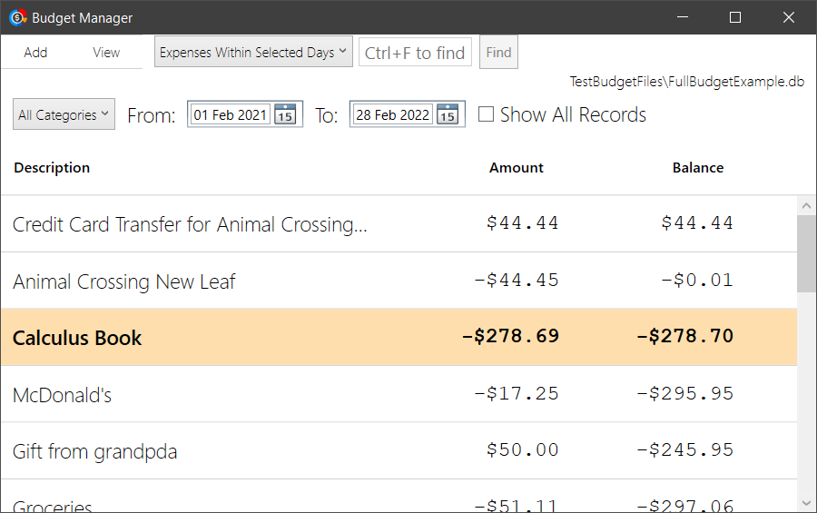Click the Ctrl+F to find search box
This screenshot has width=817, height=513.
[415, 52]
